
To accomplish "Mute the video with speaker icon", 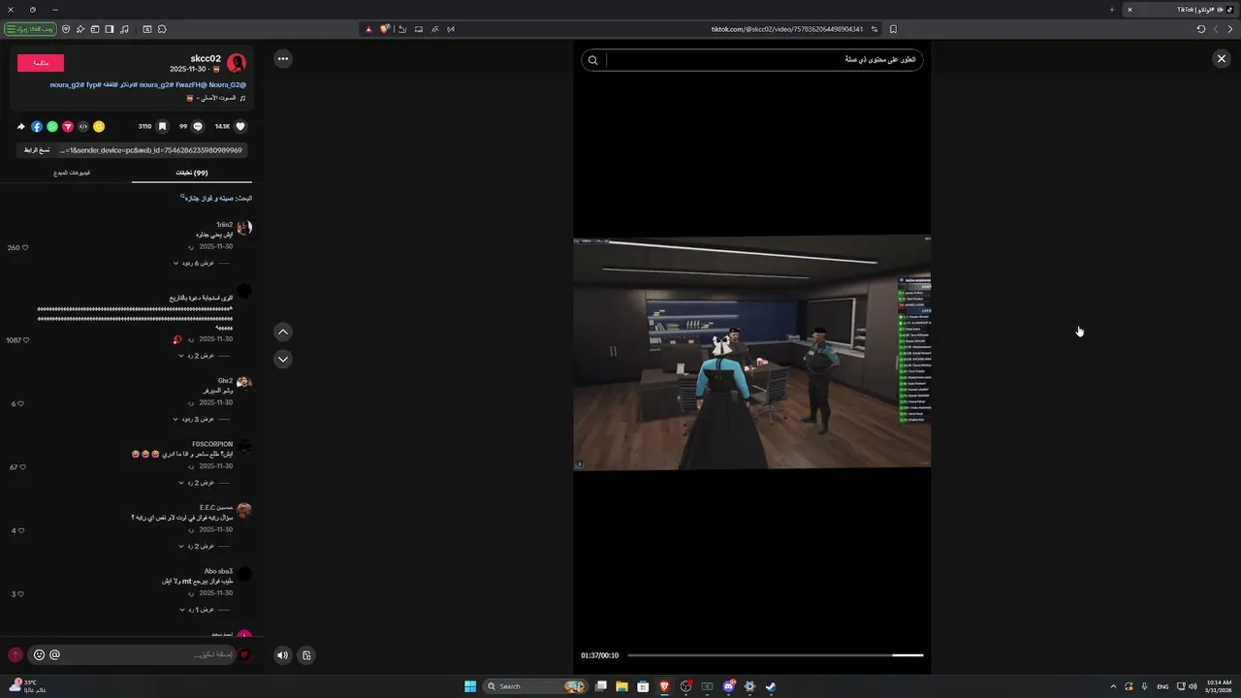I will tap(282, 655).
